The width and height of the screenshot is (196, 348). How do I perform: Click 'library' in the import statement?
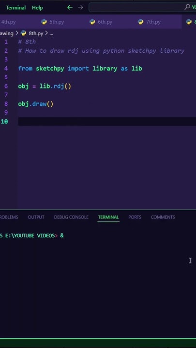105,68
